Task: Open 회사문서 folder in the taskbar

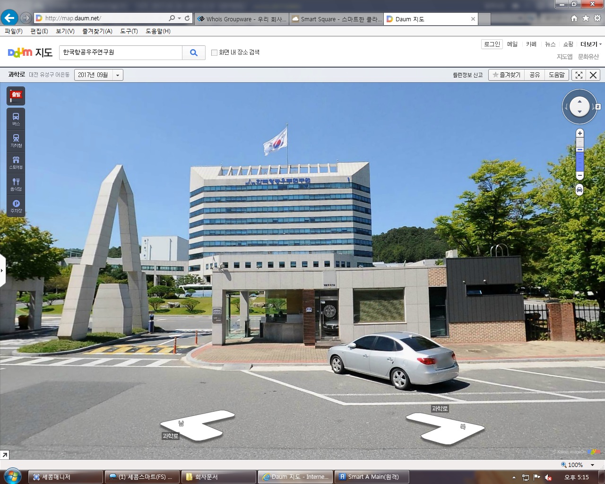Action: [219, 477]
